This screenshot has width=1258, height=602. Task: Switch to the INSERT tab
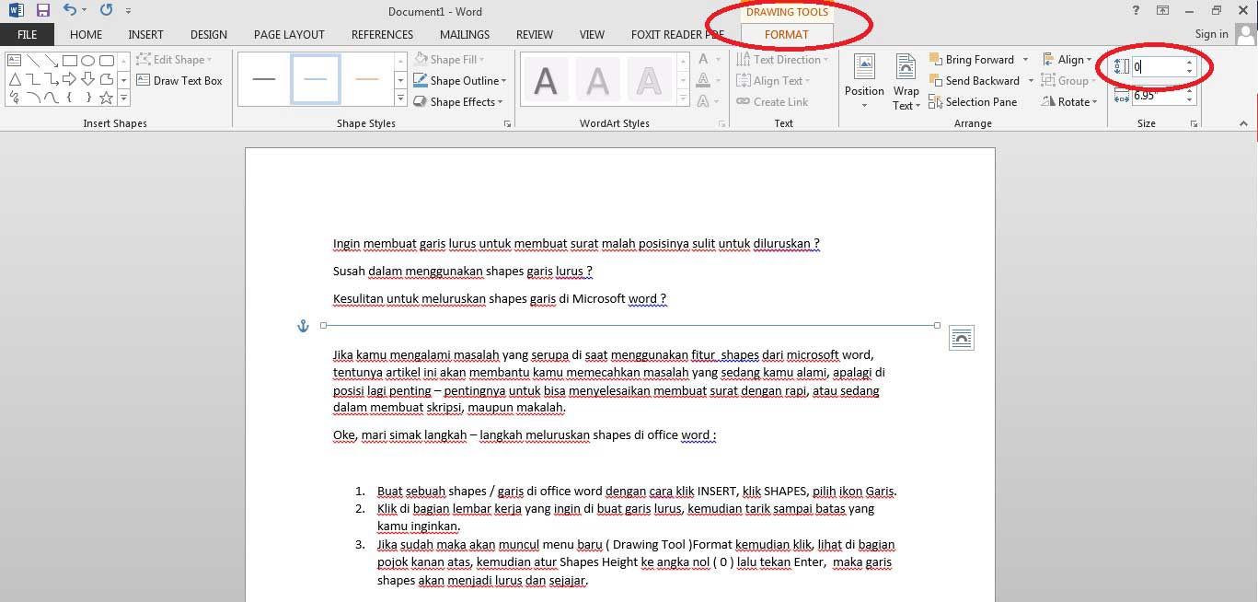click(145, 34)
